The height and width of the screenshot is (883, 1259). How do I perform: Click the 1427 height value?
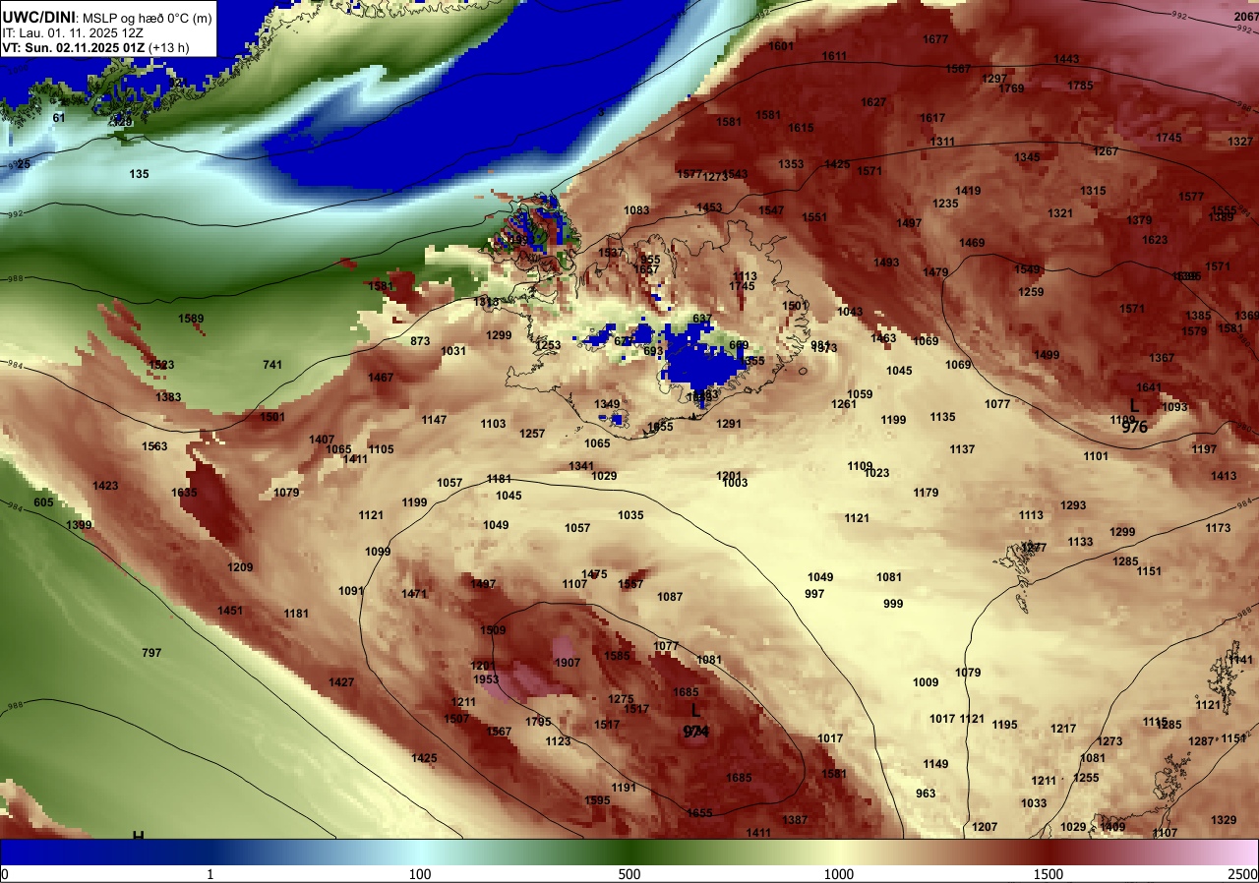341,682
